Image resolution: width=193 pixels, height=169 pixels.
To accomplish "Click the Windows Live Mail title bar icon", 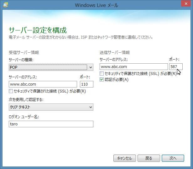I will [x=6, y=5].
